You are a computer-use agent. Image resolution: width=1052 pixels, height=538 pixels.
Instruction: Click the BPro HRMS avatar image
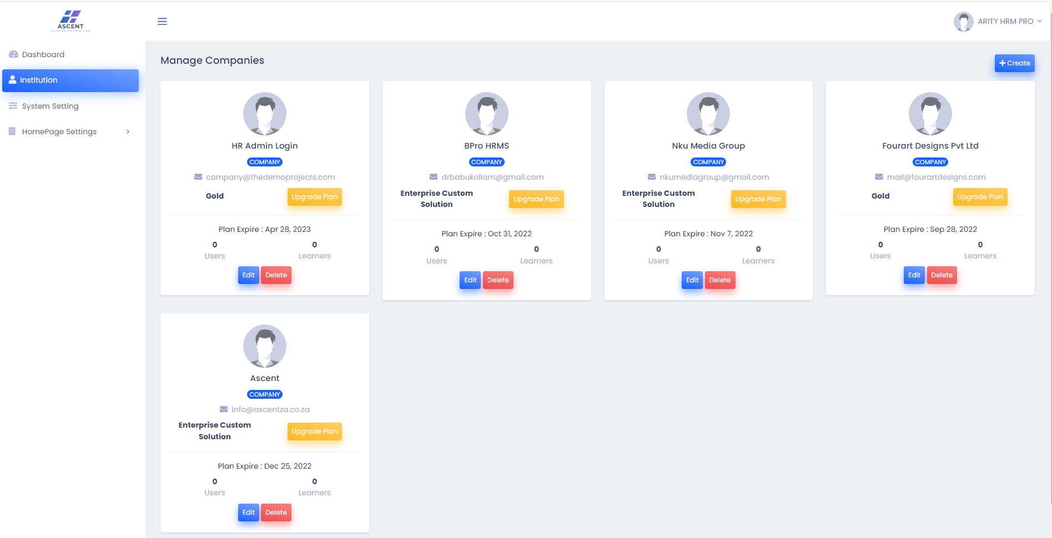(x=487, y=114)
